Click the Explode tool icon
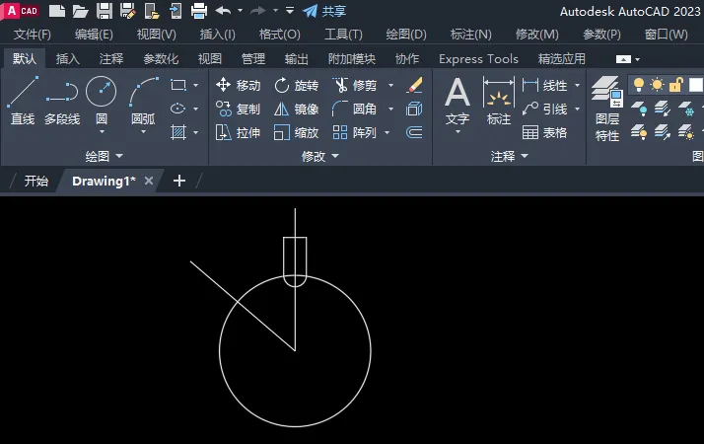Viewport: 704px width, 444px height. point(414,109)
